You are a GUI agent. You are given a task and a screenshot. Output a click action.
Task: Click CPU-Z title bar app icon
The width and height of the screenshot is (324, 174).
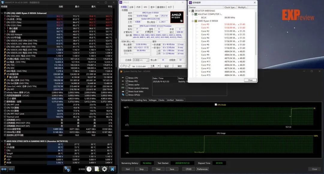pyautogui.click(x=121, y=2)
